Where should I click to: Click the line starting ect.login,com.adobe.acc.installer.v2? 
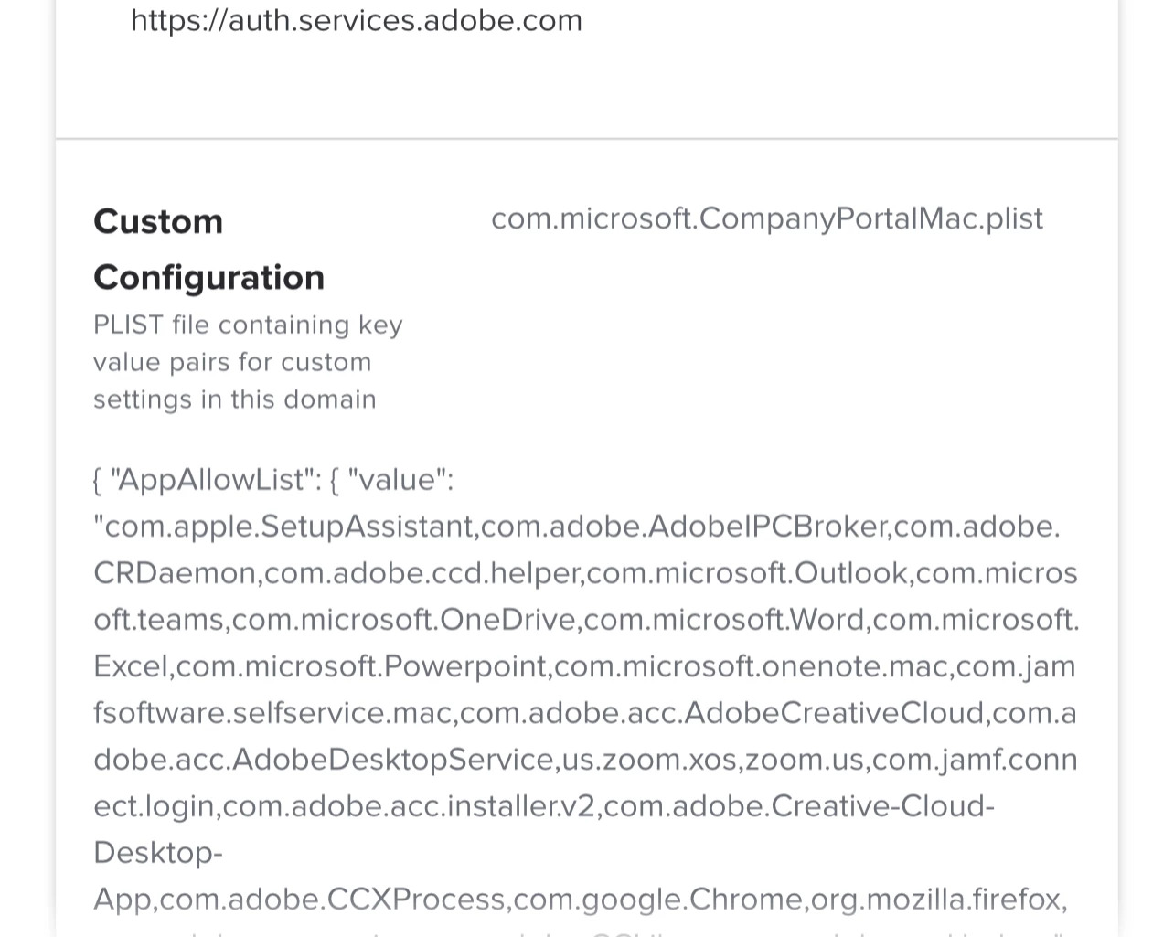[544, 806]
